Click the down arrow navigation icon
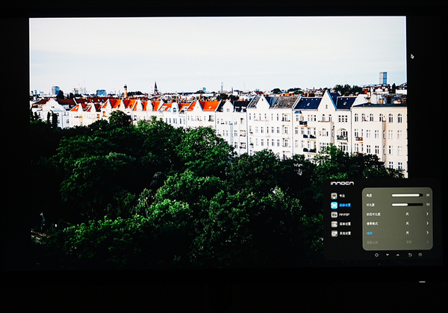Image resolution: width=448 pixels, height=313 pixels. pos(387,255)
